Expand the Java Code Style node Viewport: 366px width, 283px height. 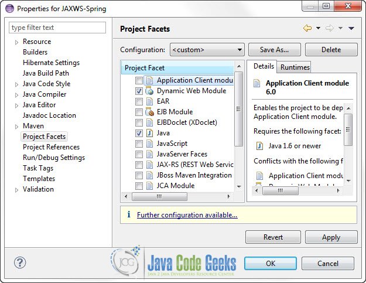(x=16, y=84)
